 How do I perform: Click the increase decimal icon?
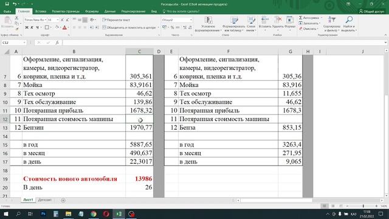185,27
